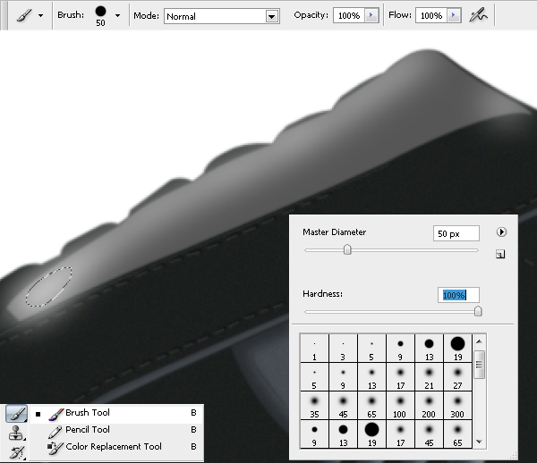Image resolution: width=537 pixels, height=463 pixels.
Task: Open the Brush tool preset picker
Action: 24,15
